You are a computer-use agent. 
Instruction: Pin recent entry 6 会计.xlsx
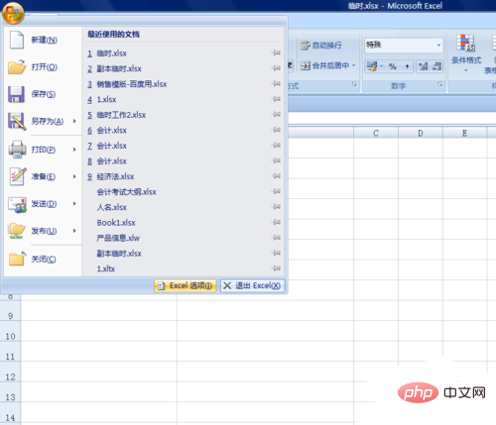[276, 130]
